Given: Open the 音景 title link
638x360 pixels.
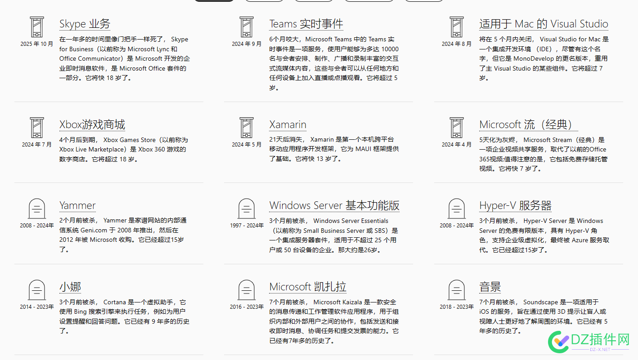Looking at the screenshot, I should (490, 287).
